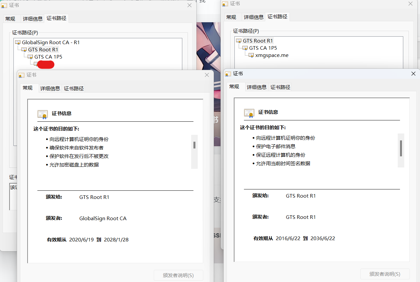The width and height of the screenshot is (420, 282).
Task: Select GlobalSign Root CA - R1 tree label
Action: click(x=51, y=43)
